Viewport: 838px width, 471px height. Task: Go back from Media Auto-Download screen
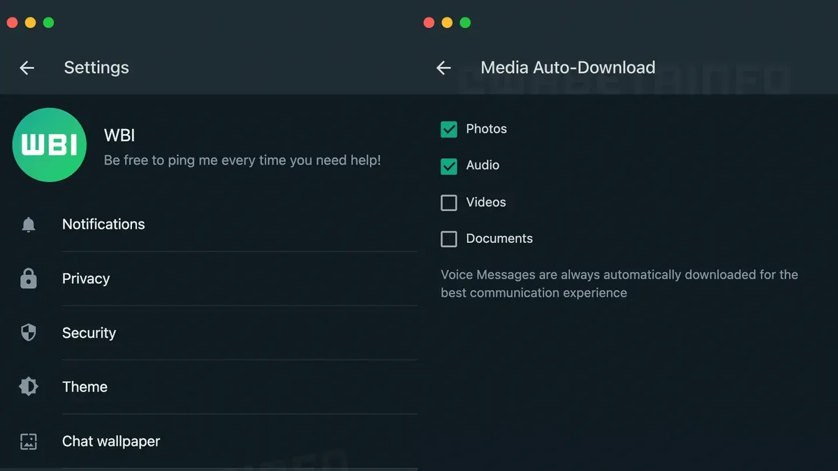pyautogui.click(x=443, y=68)
